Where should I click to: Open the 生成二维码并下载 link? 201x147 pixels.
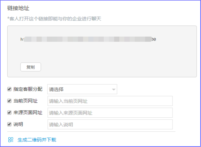click(37, 140)
